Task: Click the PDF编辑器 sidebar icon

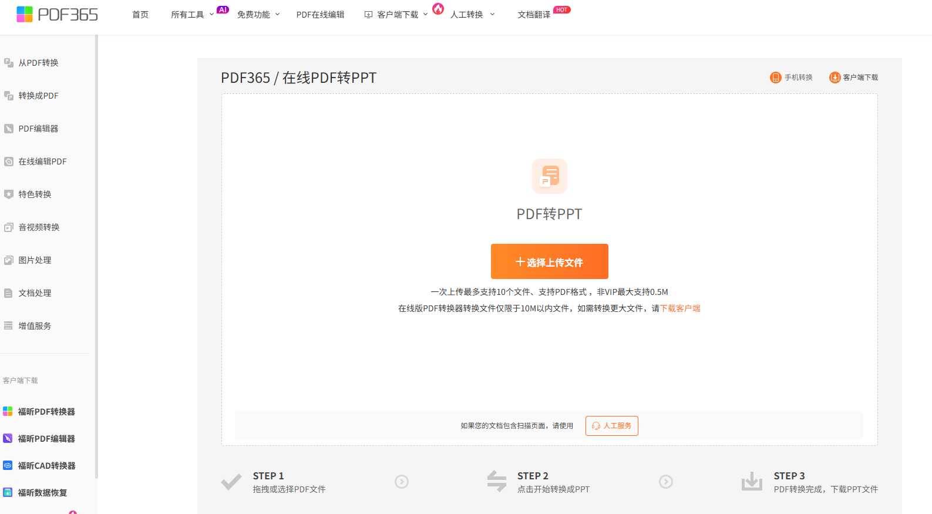Action: (9, 129)
